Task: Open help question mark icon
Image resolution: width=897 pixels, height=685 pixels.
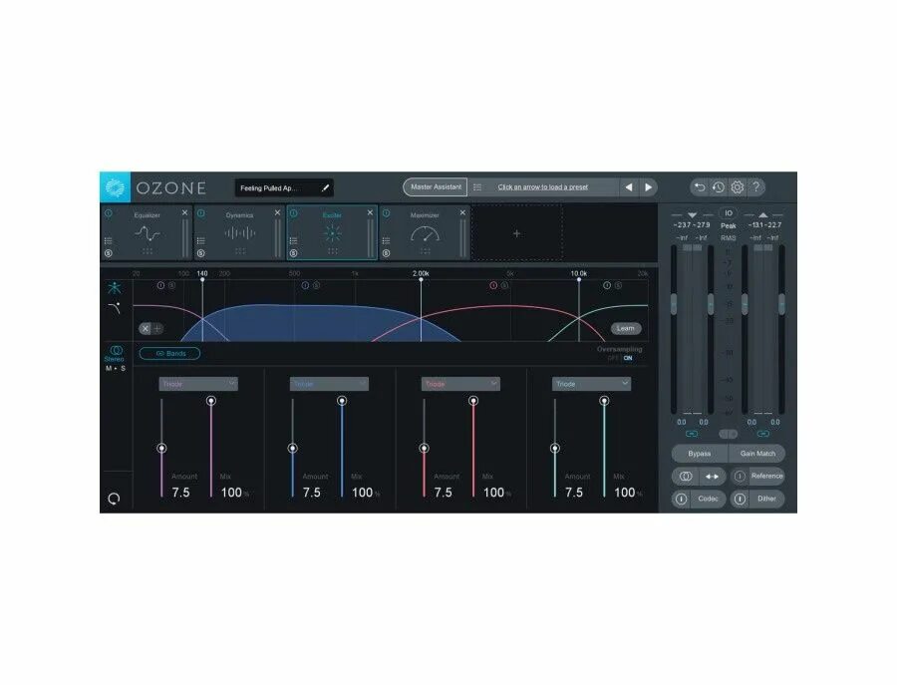Action: (755, 187)
